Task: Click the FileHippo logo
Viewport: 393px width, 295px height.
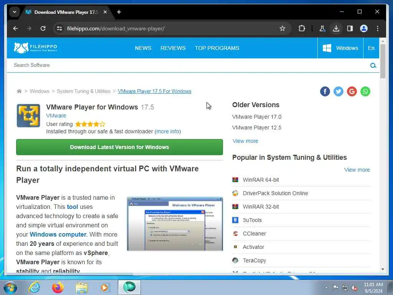Action: click(x=35, y=48)
